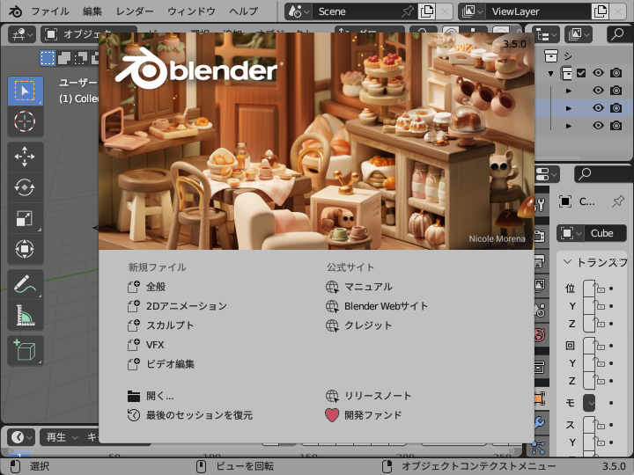Open the ヘルプ menu
The image size is (634, 475).
click(x=243, y=11)
